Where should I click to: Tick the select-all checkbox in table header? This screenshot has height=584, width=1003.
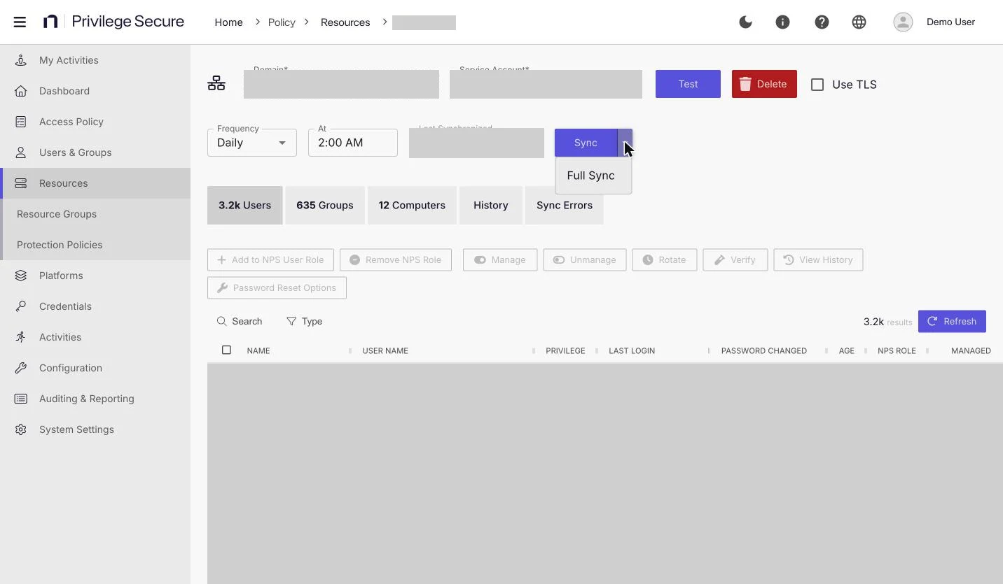[226, 350]
